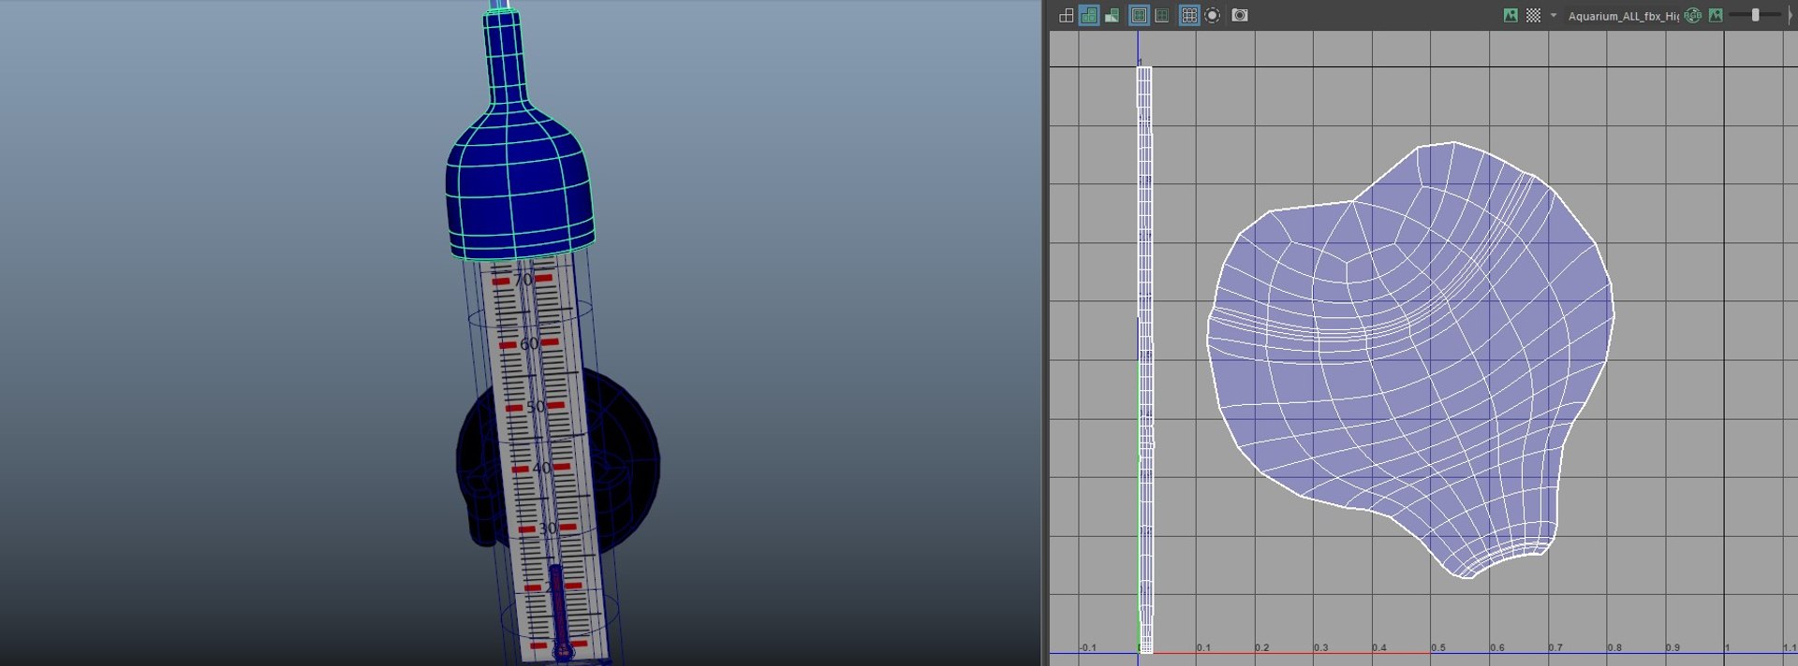Click the shell borders display icon
1798x666 pixels.
click(1161, 15)
